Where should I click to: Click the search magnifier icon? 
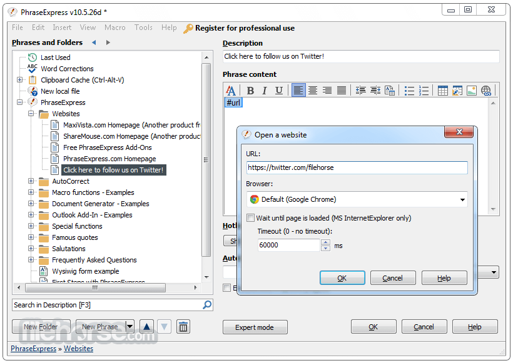[x=207, y=305]
